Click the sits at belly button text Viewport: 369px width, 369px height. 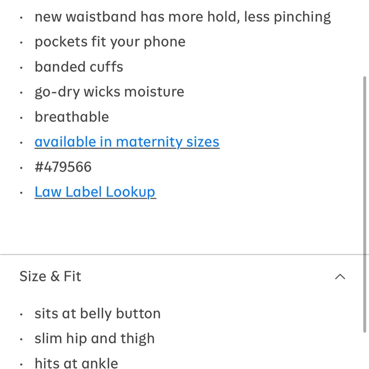point(98,314)
